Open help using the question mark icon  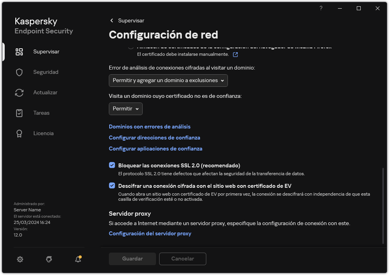pos(321,8)
